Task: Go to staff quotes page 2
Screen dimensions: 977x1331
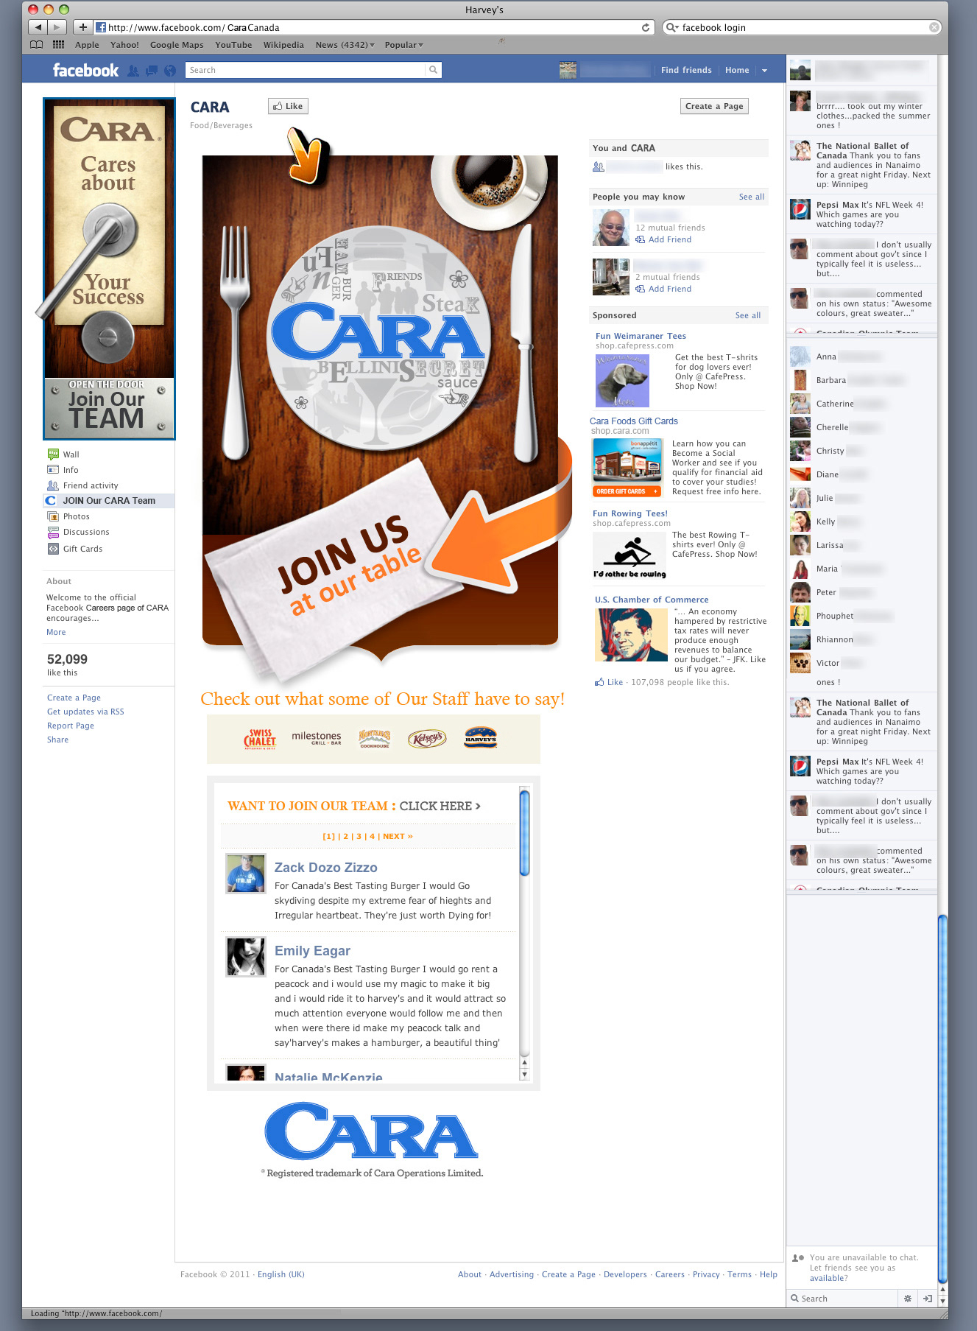Action: click(345, 836)
